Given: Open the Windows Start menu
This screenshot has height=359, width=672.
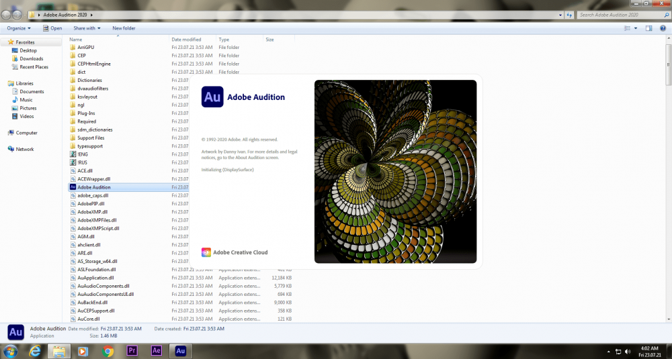Looking at the screenshot, I should point(11,350).
